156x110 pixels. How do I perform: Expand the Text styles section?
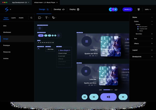click(x=152, y=39)
